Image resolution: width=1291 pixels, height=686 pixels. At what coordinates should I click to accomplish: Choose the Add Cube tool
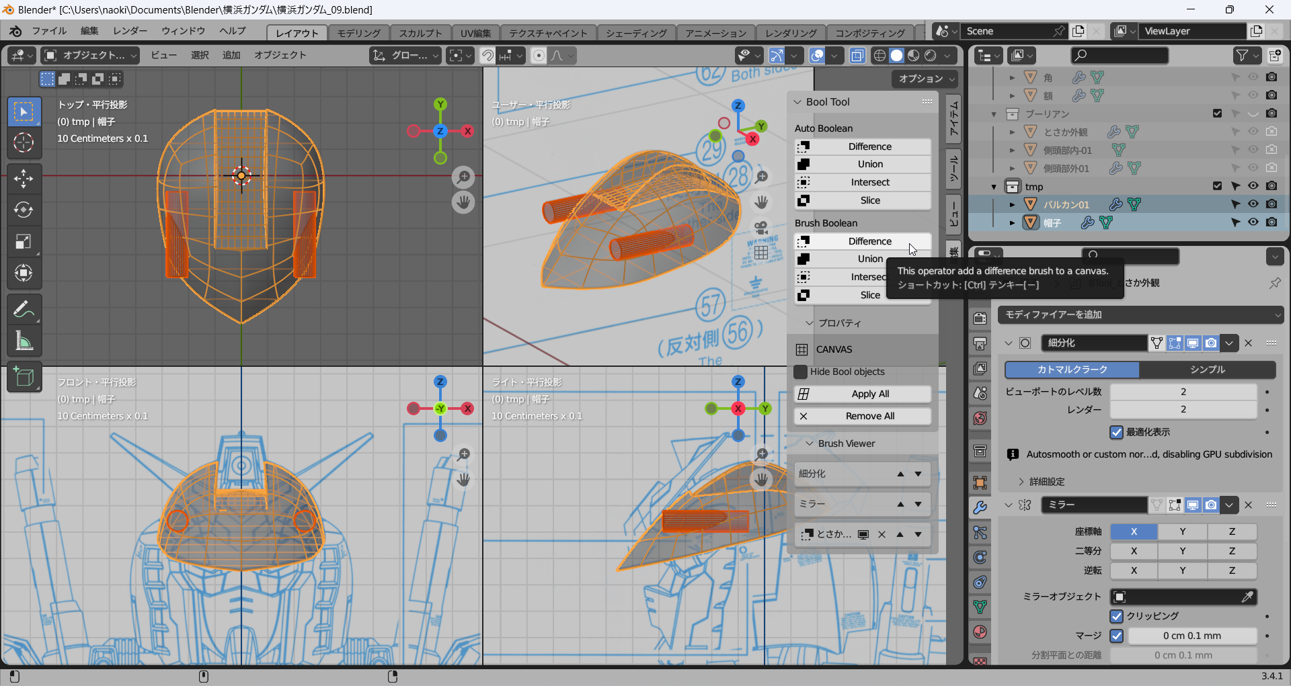[24, 378]
